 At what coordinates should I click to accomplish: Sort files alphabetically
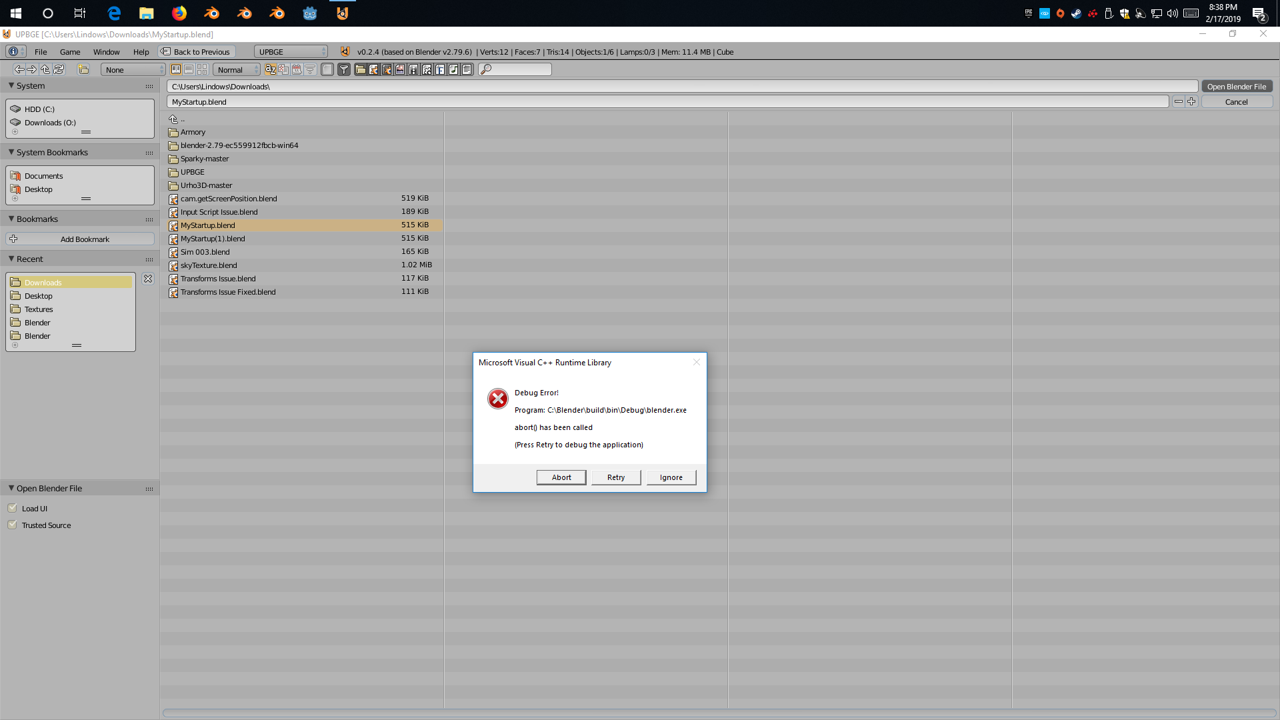tap(270, 69)
